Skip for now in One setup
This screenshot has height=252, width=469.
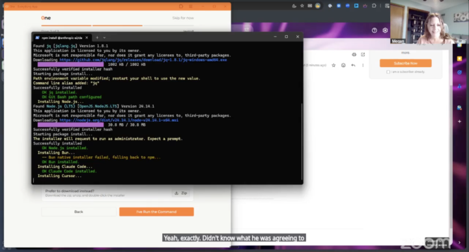pyautogui.click(x=183, y=18)
